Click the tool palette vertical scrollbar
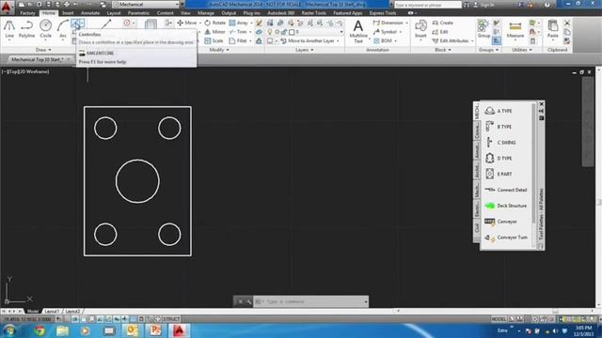This screenshot has height=338, width=602. [x=533, y=164]
